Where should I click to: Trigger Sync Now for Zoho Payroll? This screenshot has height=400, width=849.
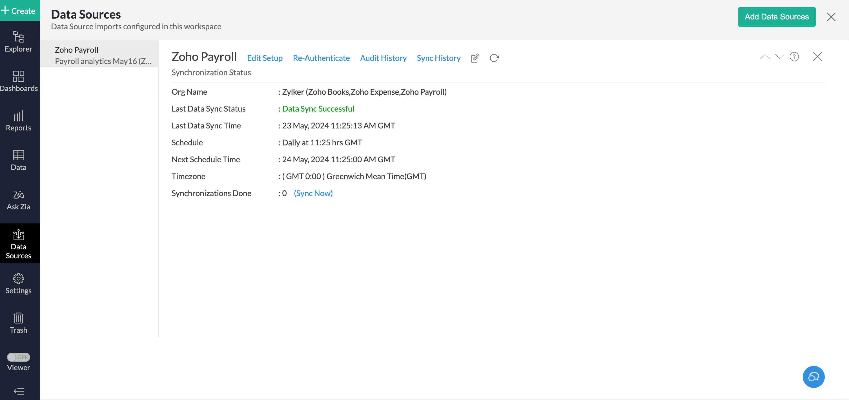pyautogui.click(x=313, y=193)
